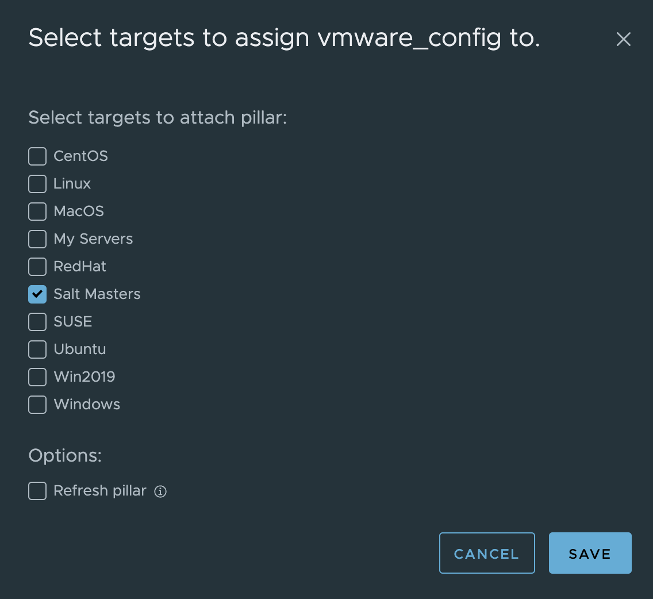Click the Ubuntu label text

[x=80, y=349]
